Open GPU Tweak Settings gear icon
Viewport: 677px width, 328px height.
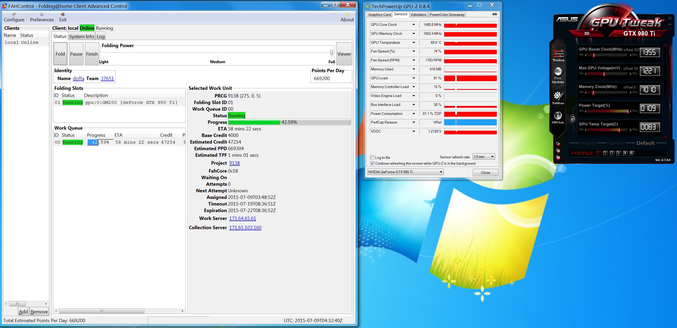coord(558,98)
